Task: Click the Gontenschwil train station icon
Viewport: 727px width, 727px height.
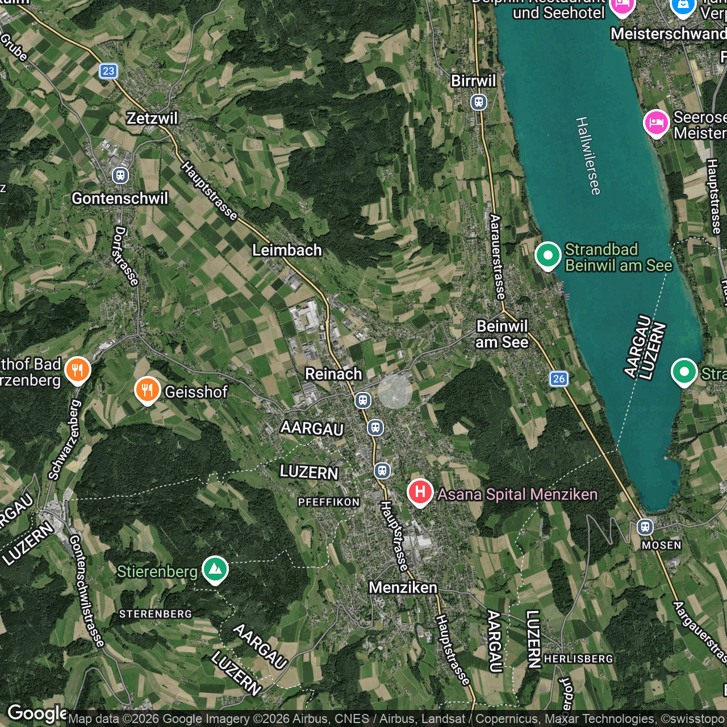Action: (x=120, y=175)
